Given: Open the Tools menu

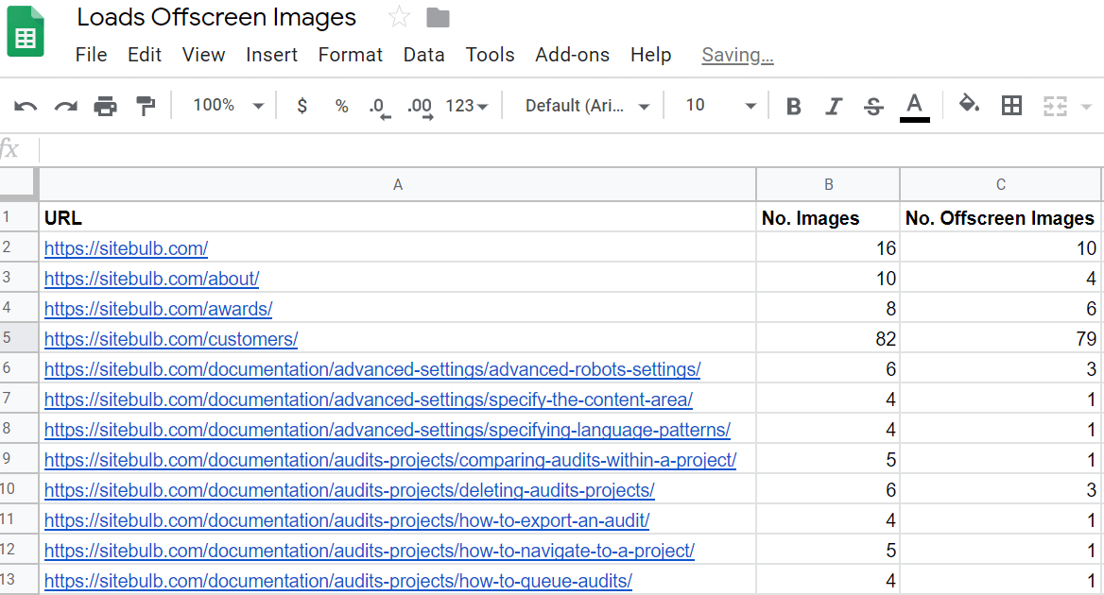Looking at the screenshot, I should 490,55.
